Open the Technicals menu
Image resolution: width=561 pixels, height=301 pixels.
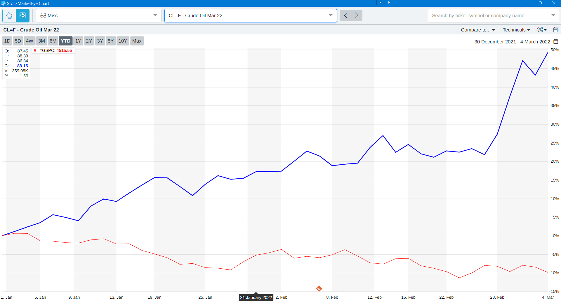coord(516,30)
